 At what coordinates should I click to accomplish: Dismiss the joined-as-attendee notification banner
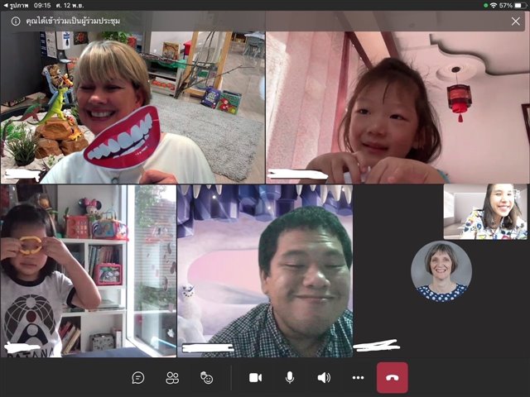click(515, 22)
